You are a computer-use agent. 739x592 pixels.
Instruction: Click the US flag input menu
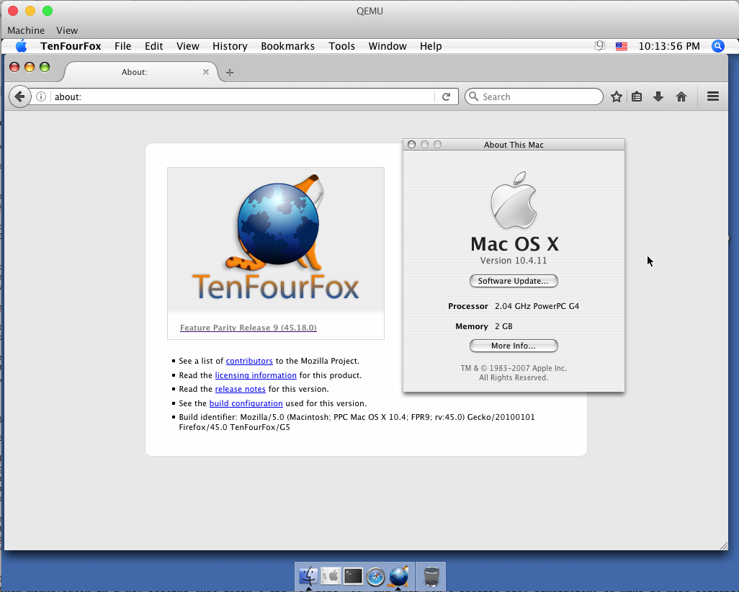tap(621, 46)
